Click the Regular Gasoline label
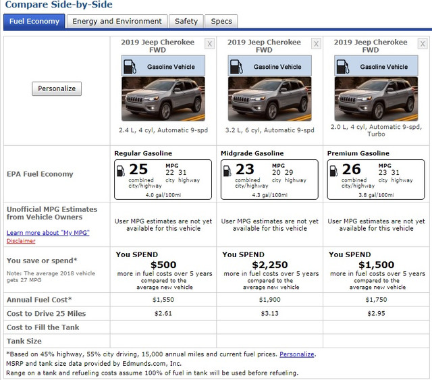Screen dimensions: 432x380 pyautogui.click(x=143, y=153)
